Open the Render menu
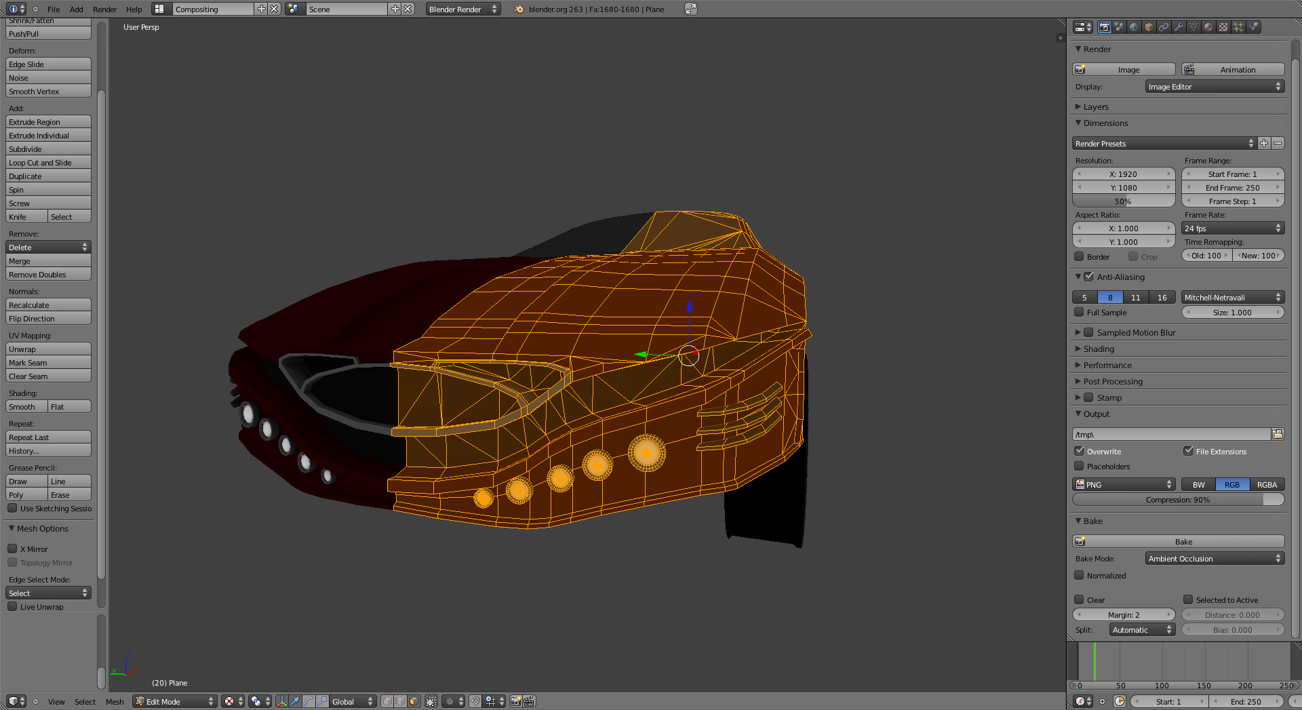1302x710 pixels. (x=104, y=9)
